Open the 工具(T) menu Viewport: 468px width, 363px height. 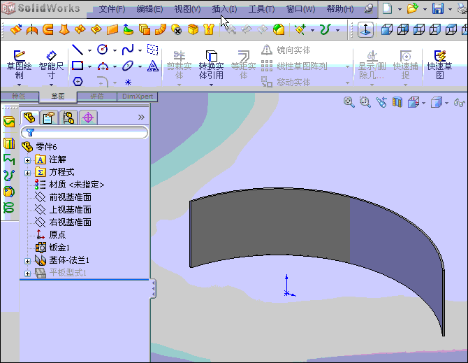[x=261, y=9]
